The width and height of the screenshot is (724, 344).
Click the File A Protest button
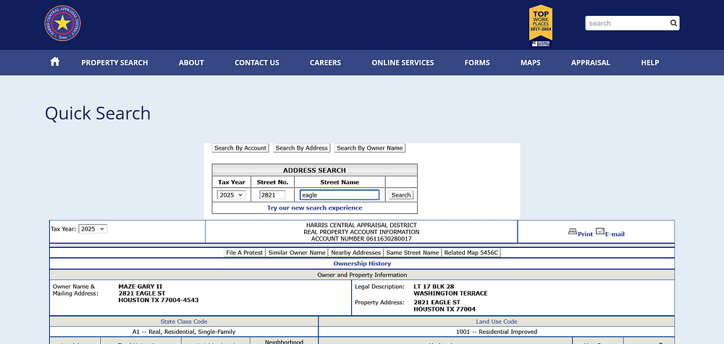point(244,253)
